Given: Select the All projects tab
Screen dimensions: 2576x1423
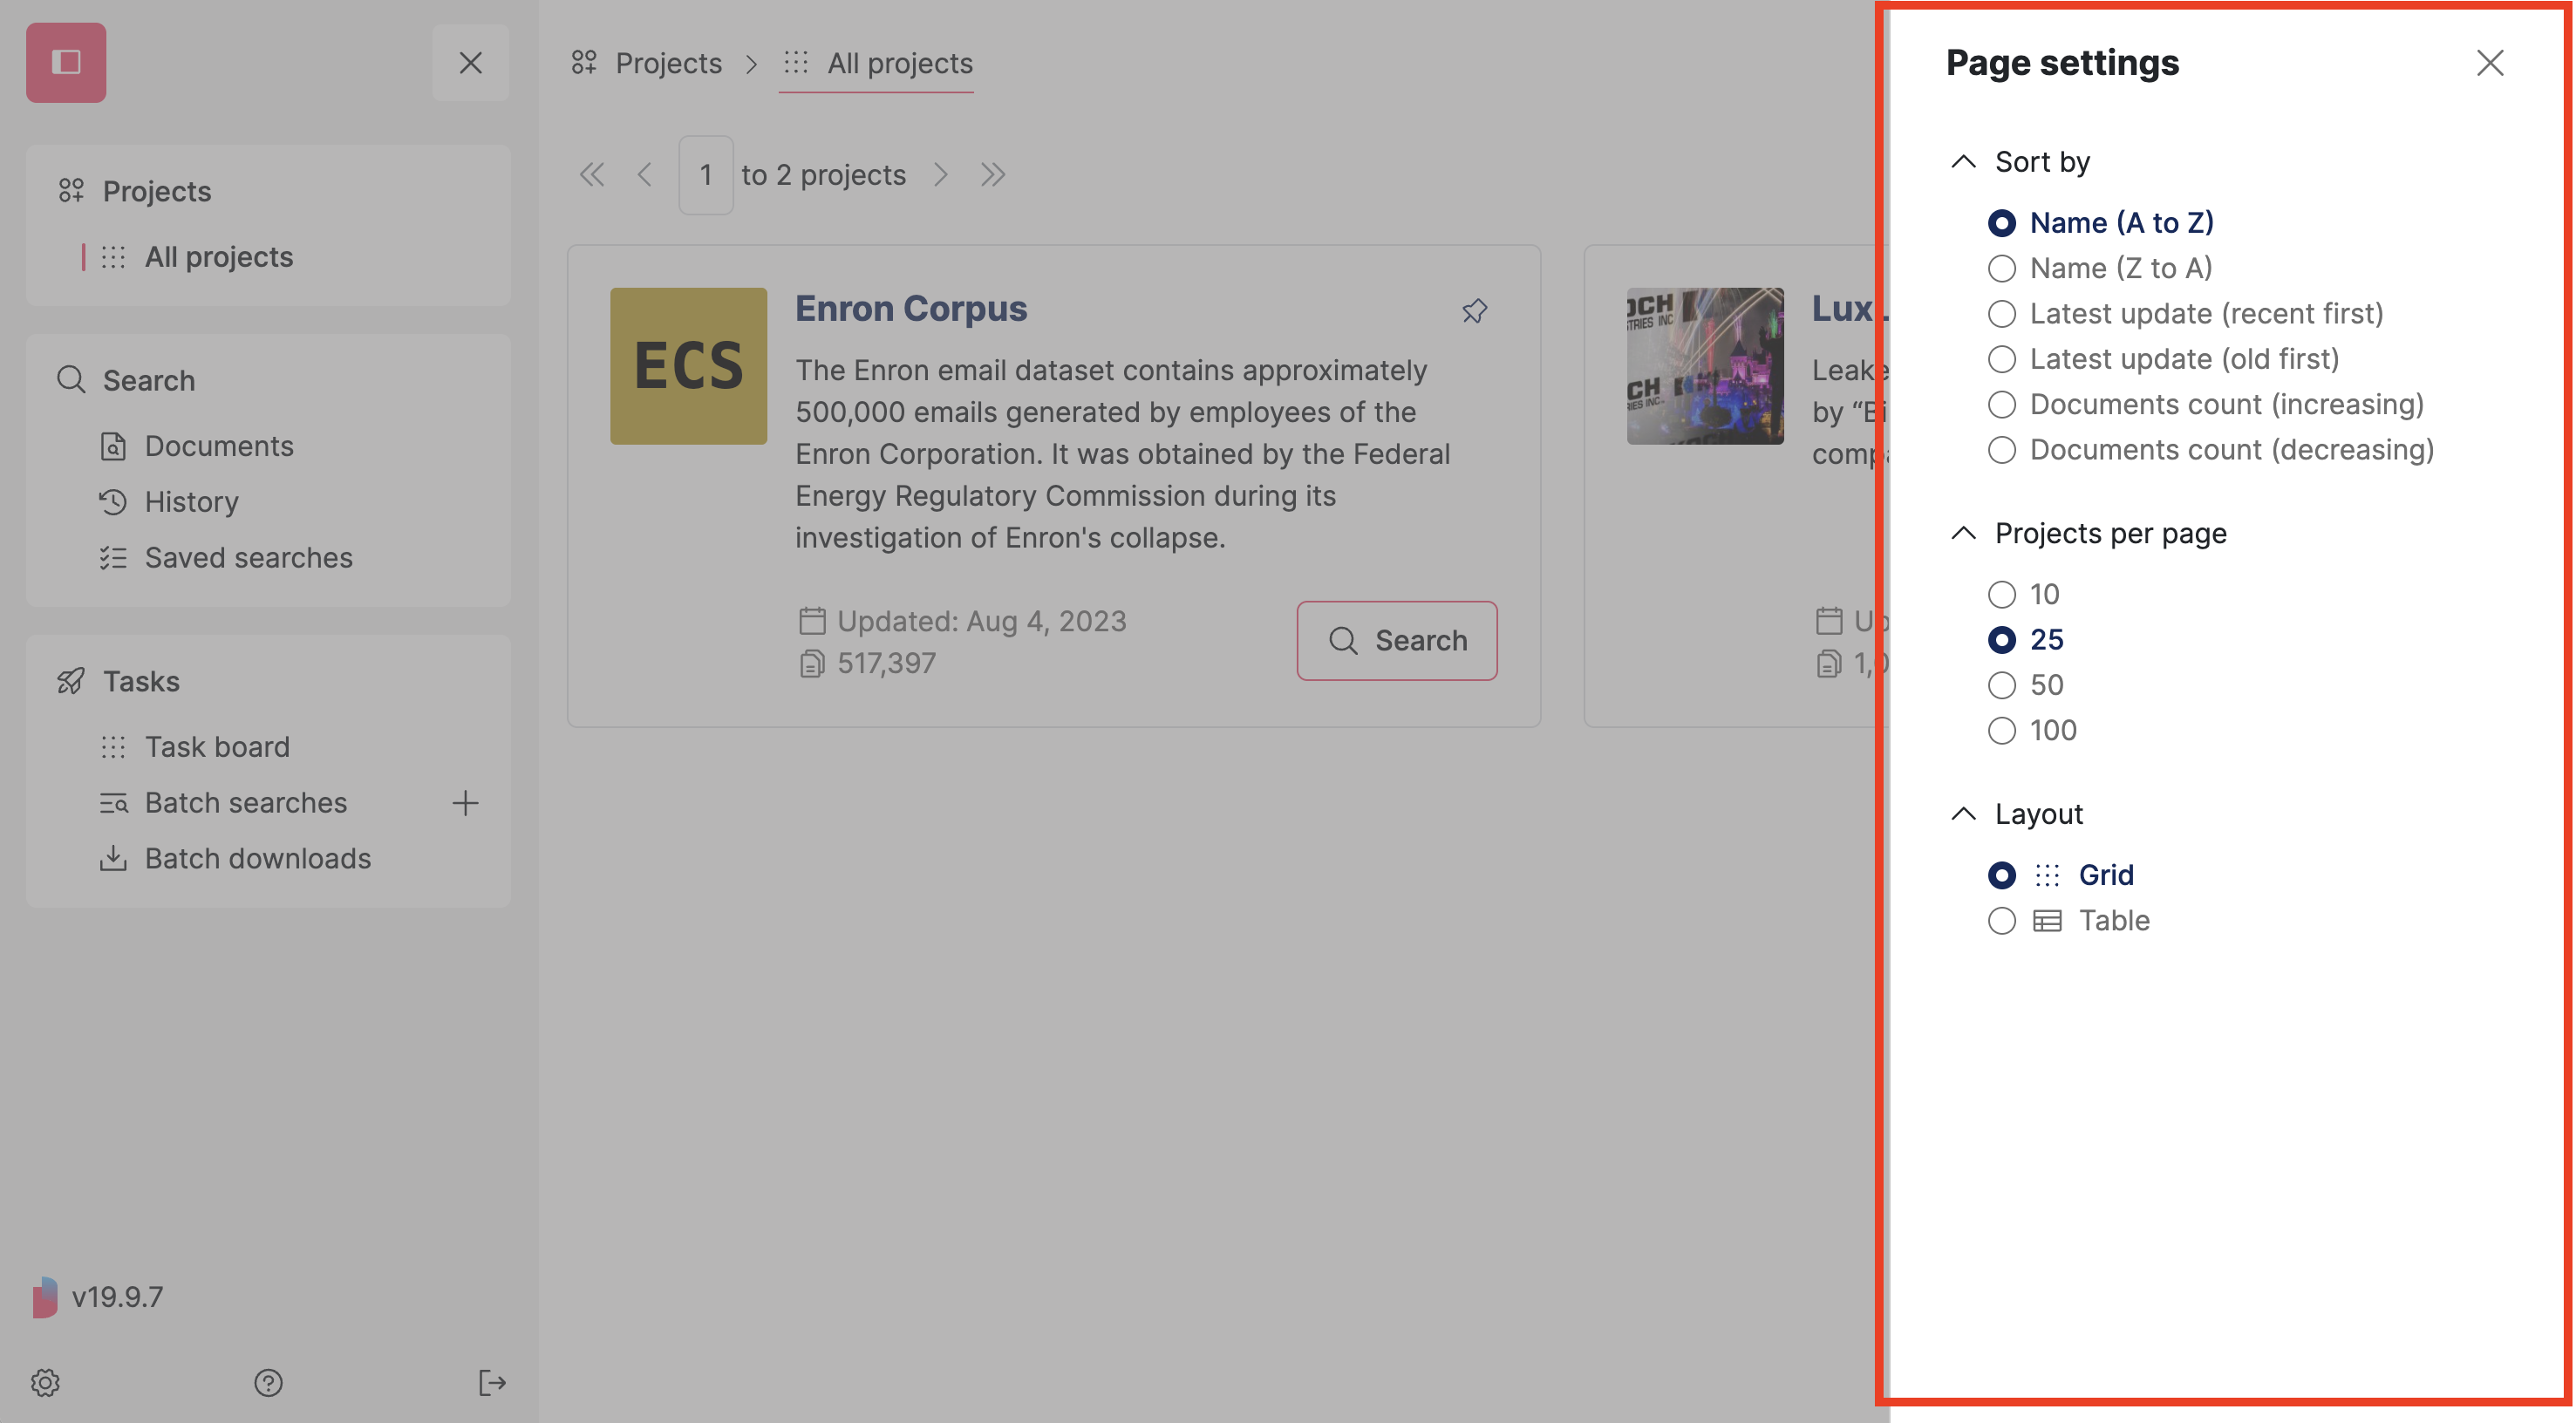Looking at the screenshot, I should pyautogui.click(x=899, y=63).
